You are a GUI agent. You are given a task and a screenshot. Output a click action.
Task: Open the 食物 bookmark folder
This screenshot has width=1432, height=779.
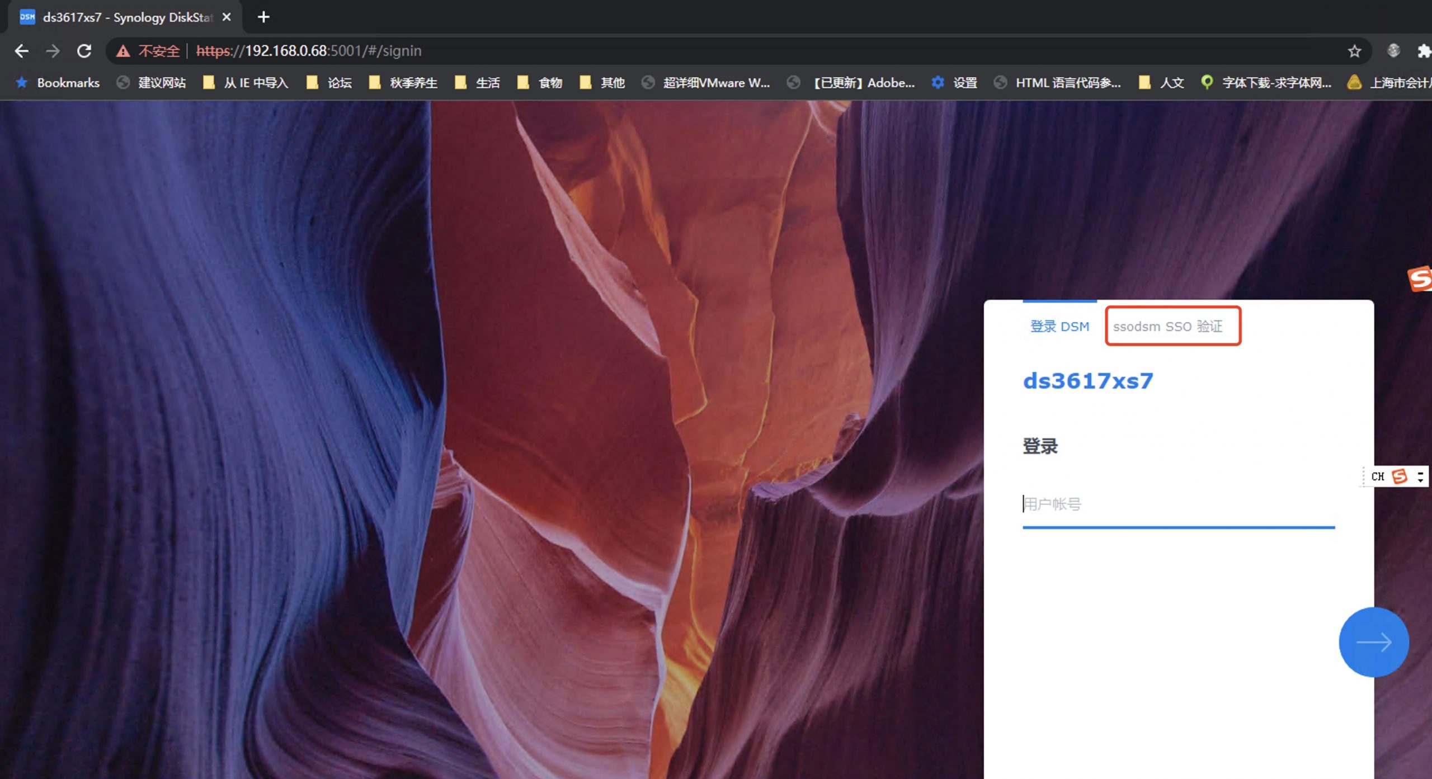tap(540, 83)
